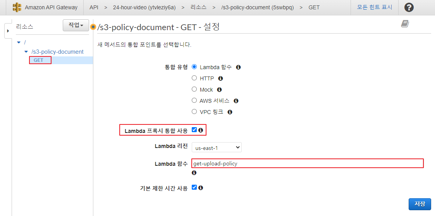Screen dimensions: 435x216
Task: Select the HTTP integration type
Action: (194, 78)
